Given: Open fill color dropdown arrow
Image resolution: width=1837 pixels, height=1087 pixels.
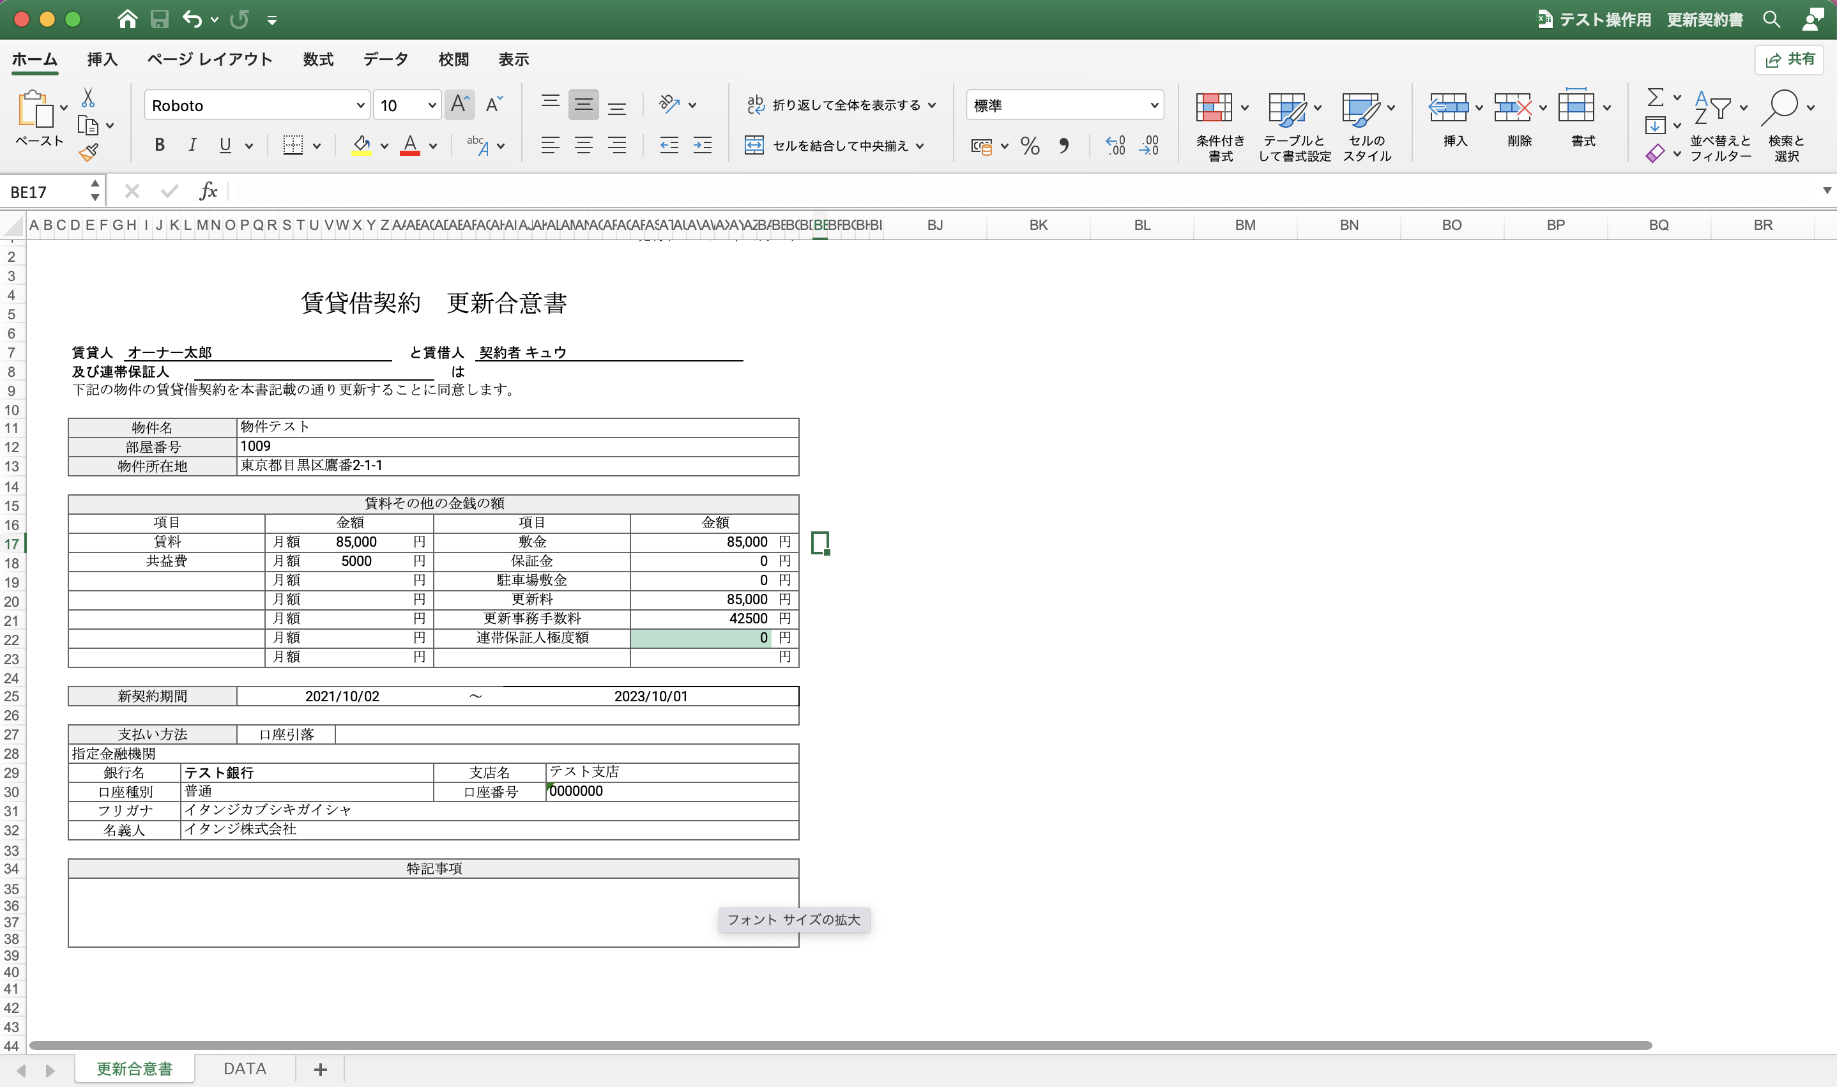Looking at the screenshot, I should click(x=384, y=146).
